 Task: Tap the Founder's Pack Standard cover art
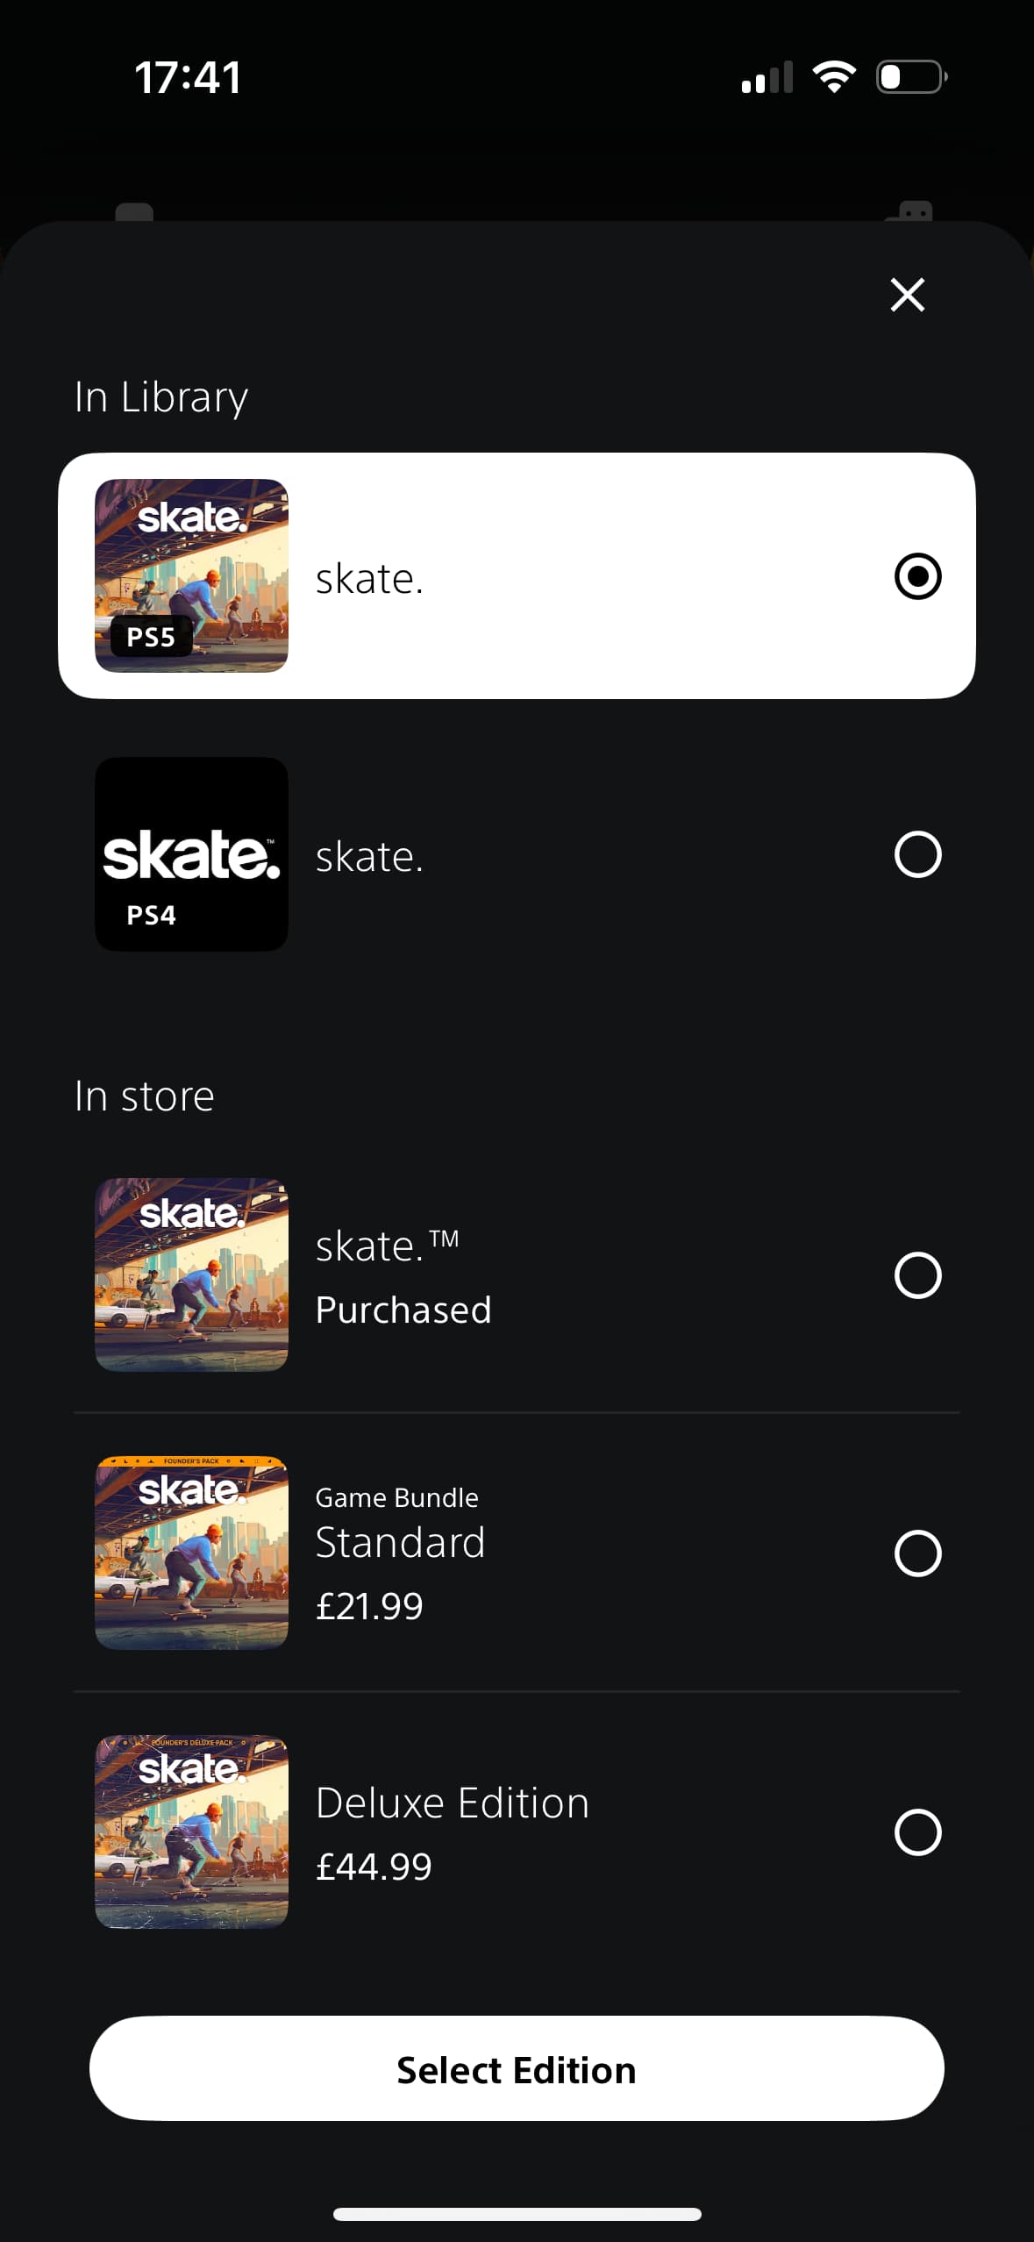coord(191,1553)
